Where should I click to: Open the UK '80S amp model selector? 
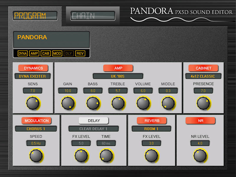118,76
